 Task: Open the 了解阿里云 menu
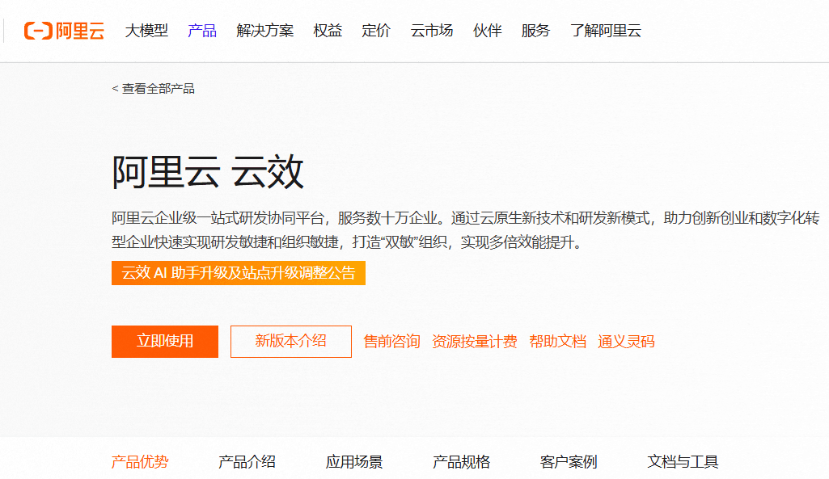pyautogui.click(x=606, y=31)
